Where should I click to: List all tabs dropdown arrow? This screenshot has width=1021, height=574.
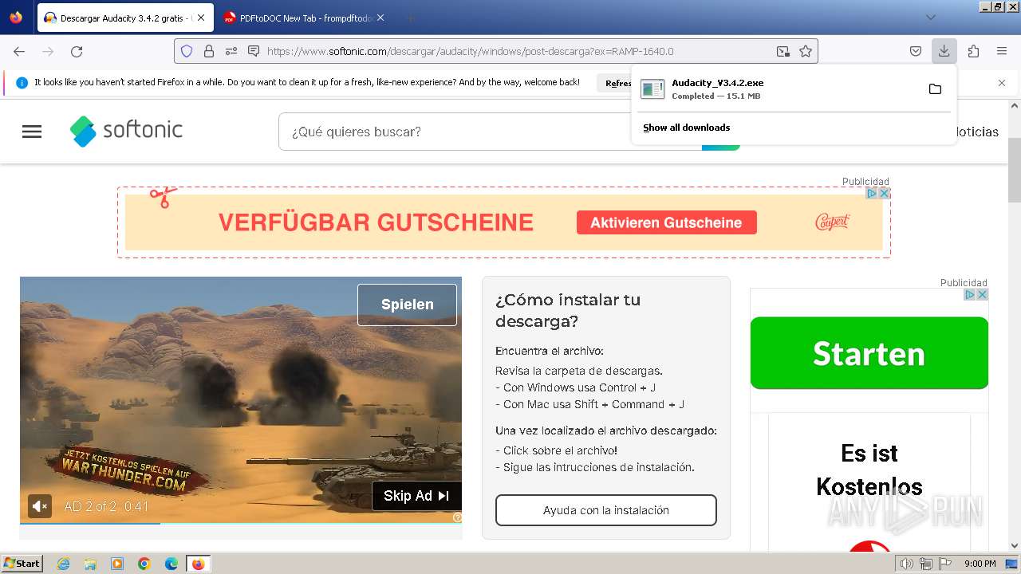click(931, 18)
